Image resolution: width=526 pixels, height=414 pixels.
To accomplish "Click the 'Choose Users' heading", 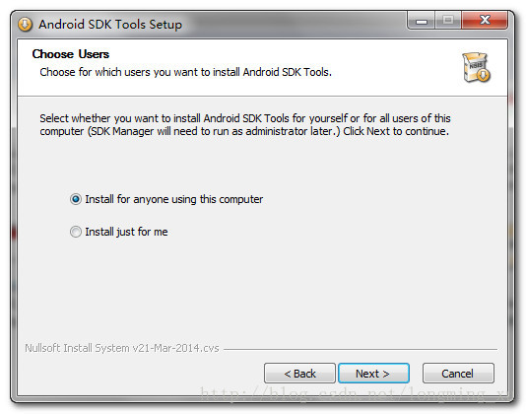I will pyautogui.click(x=71, y=54).
